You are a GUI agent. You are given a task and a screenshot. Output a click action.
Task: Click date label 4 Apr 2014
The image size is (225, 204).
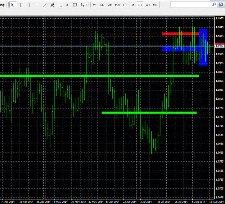9,202
